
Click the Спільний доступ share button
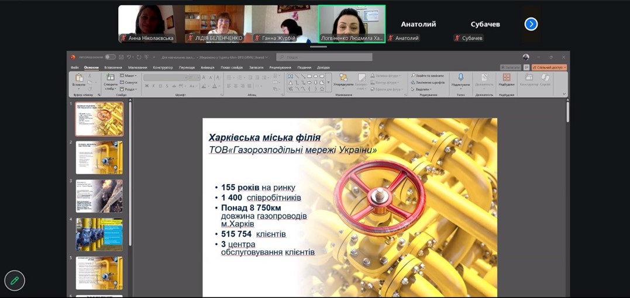(549, 67)
